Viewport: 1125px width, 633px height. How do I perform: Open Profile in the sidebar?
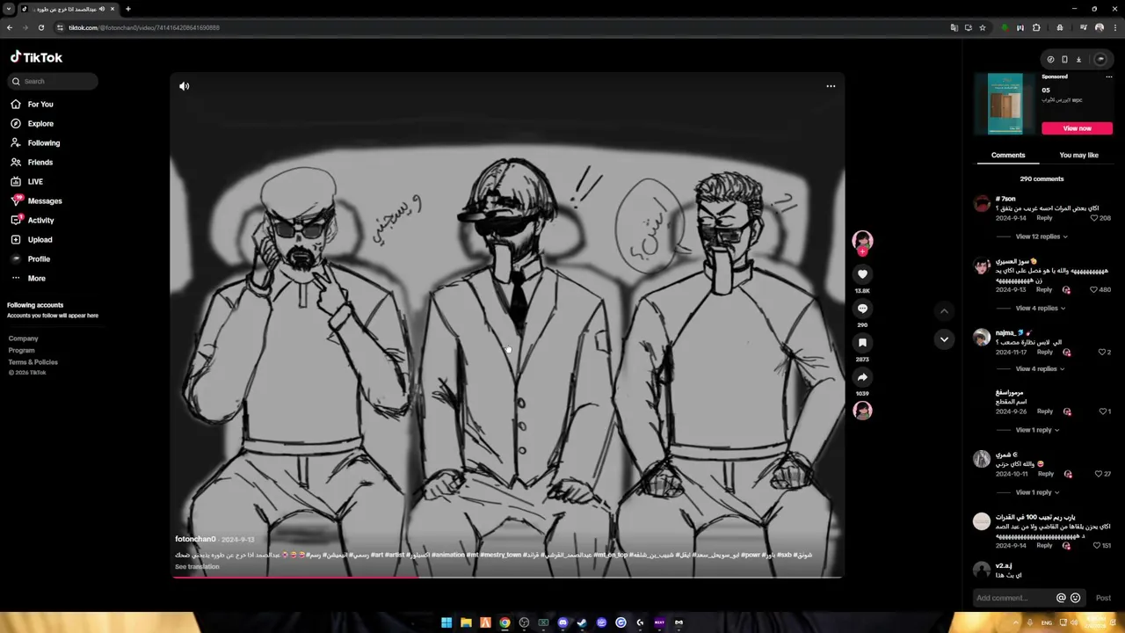tap(31, 259)
